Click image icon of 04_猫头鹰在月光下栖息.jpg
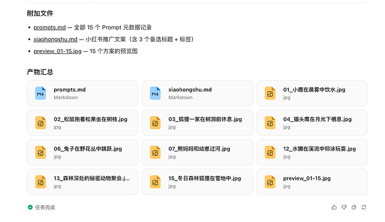The width and height of the screenshot is (385, 222). tap(270, 123)
